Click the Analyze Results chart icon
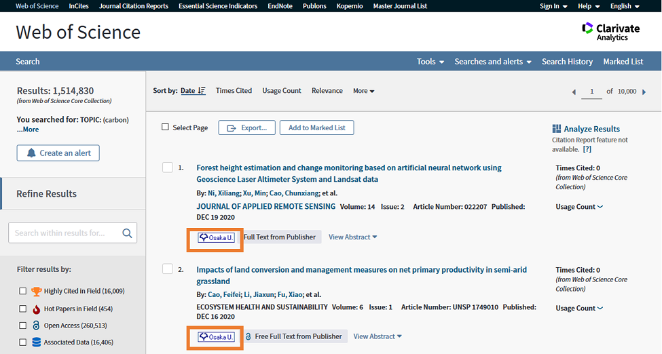Screen dimensions: 662x354 [557, 129]
